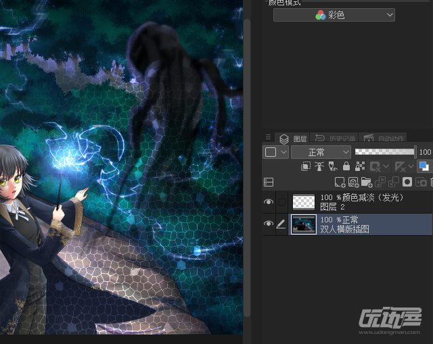Adjust the layer opacity slider
The image size is (433, 344).
(x=385, y=151)
